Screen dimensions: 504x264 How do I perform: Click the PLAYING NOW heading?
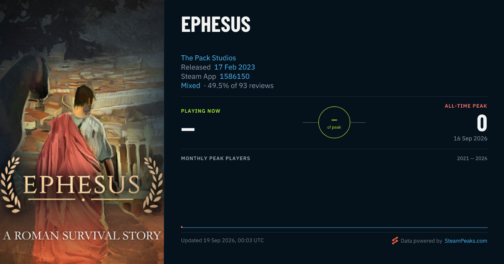tap(201, 111)
